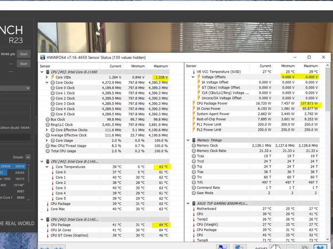Click the lower Start button in Cinebench
Screen dimensions: 333x249
click(23, 64)
